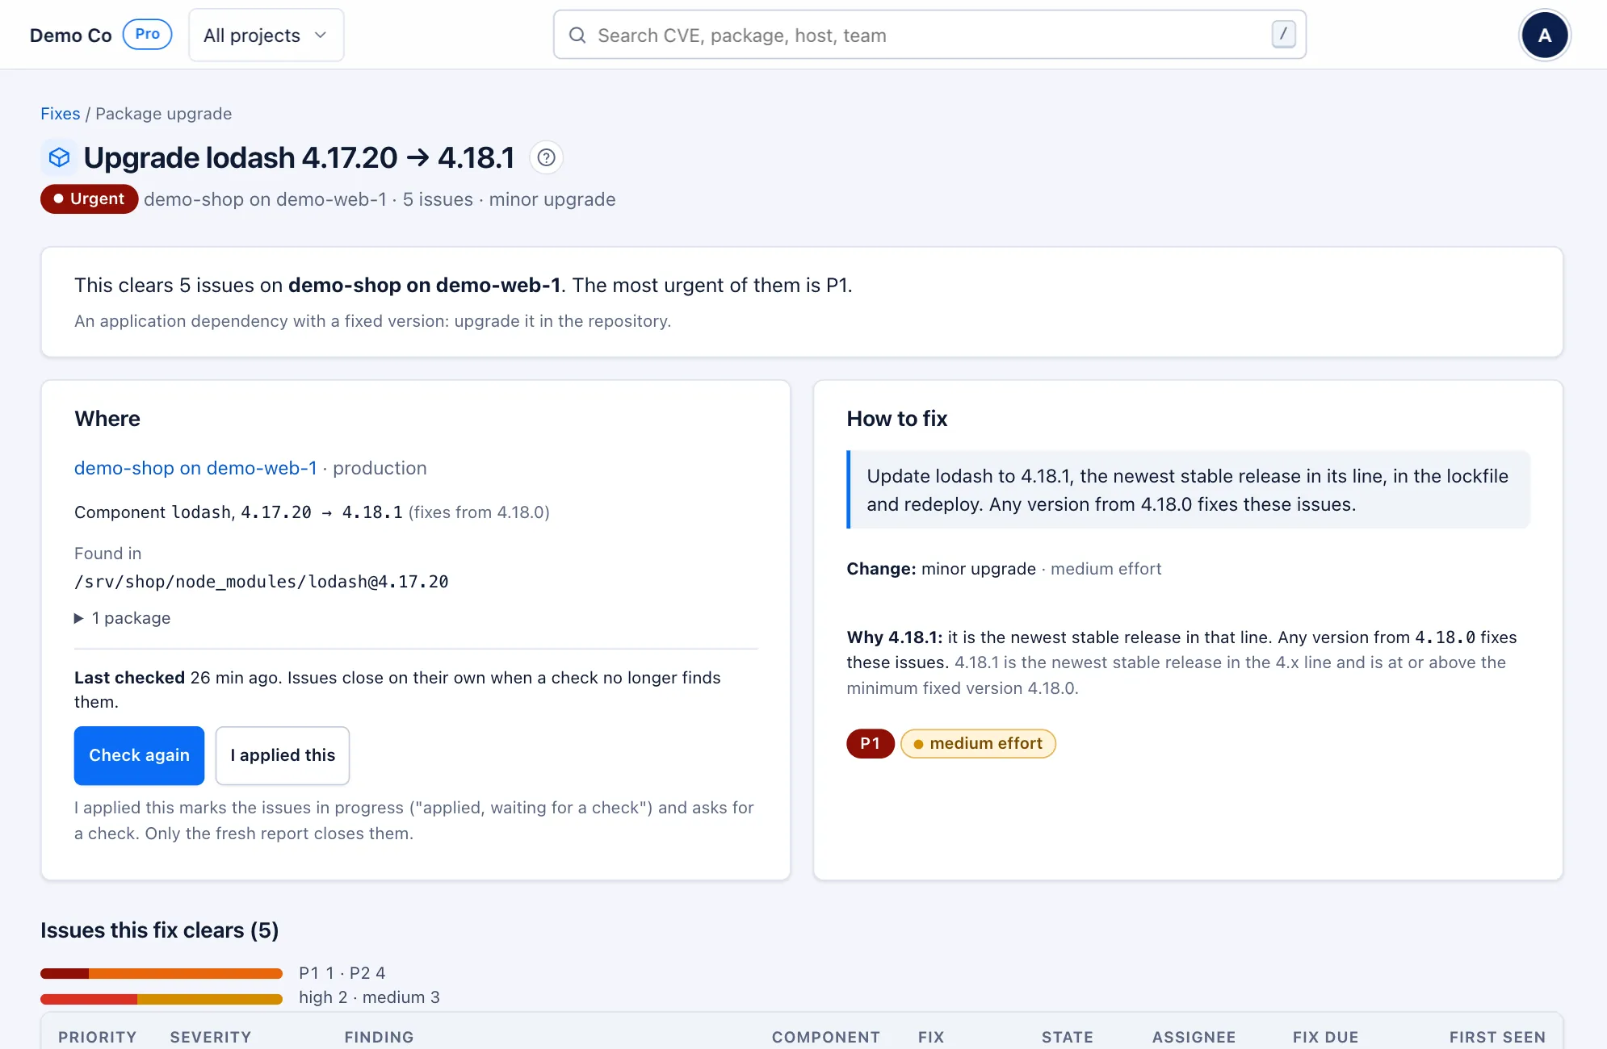
Task: Sort by the FIX DUE column header
Action: click(1325, 1037)
